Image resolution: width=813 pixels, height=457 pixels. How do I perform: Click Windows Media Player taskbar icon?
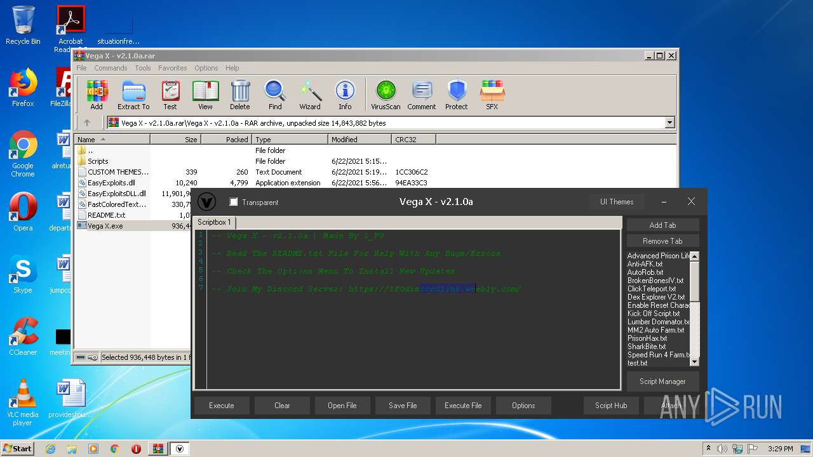(93, 449)
